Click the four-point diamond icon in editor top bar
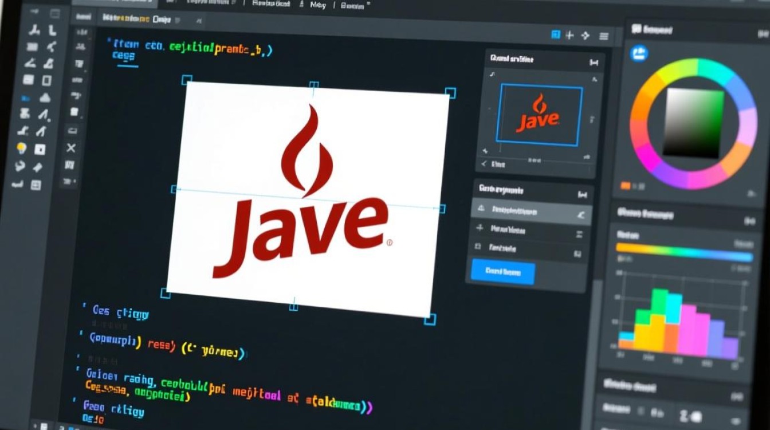 (585, 36)
